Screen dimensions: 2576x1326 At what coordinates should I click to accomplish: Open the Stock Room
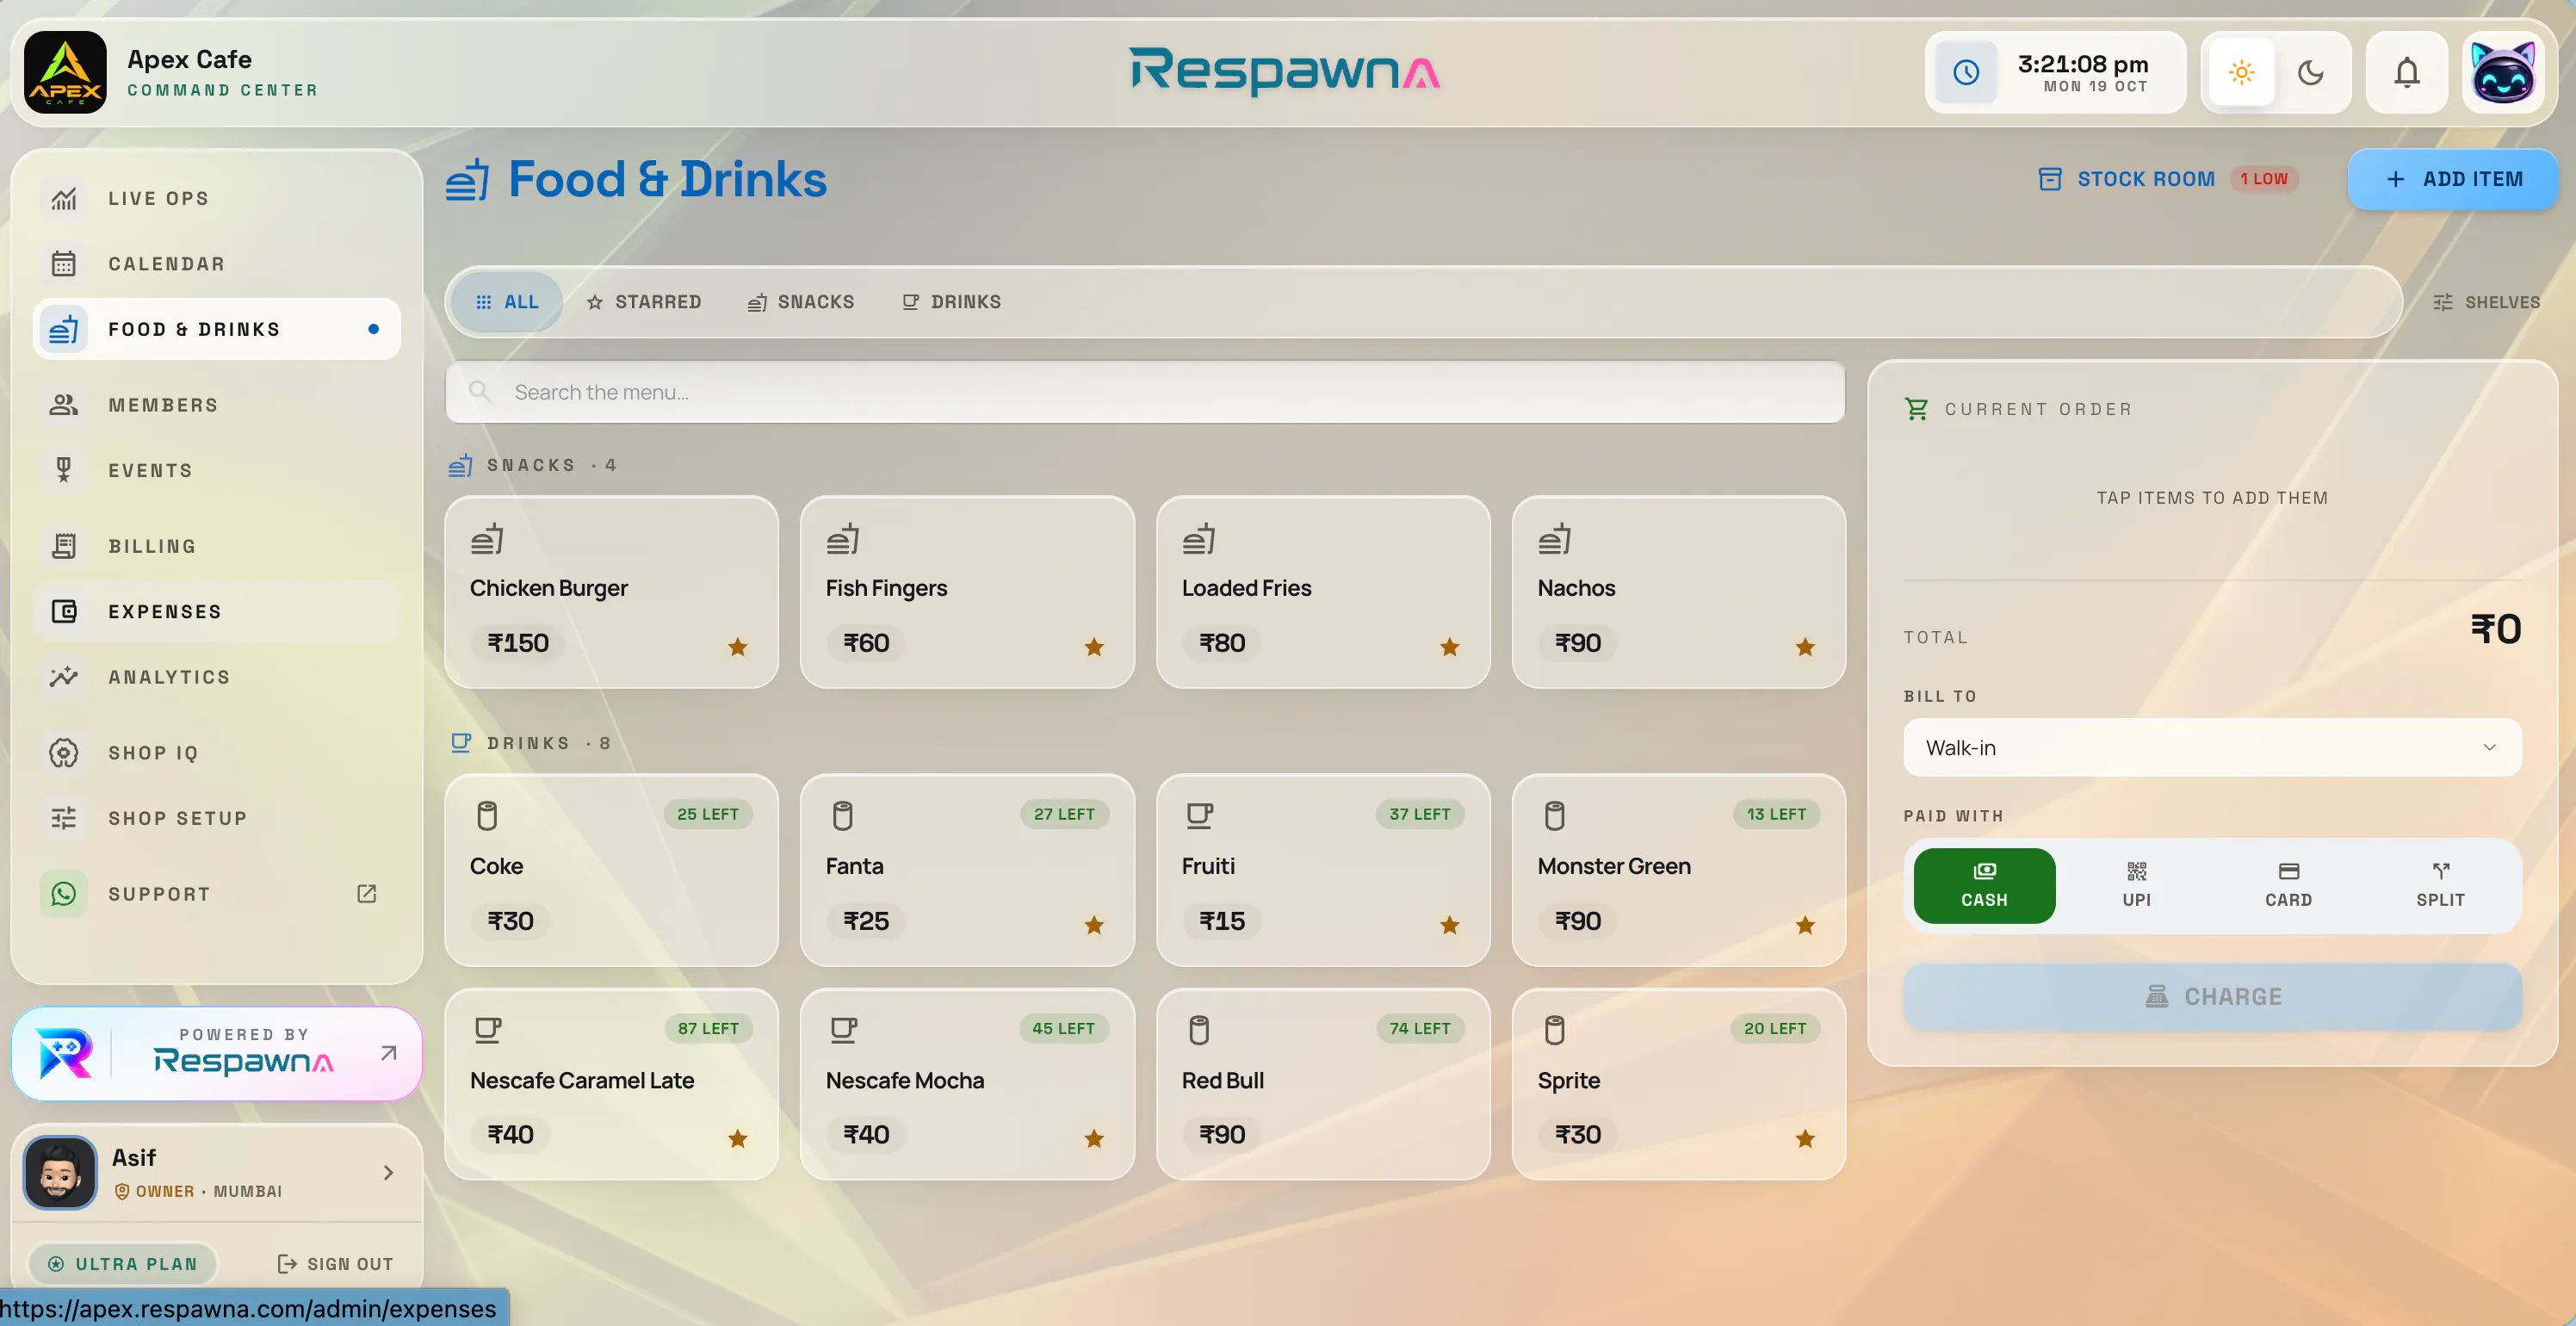coord(2169,179)
